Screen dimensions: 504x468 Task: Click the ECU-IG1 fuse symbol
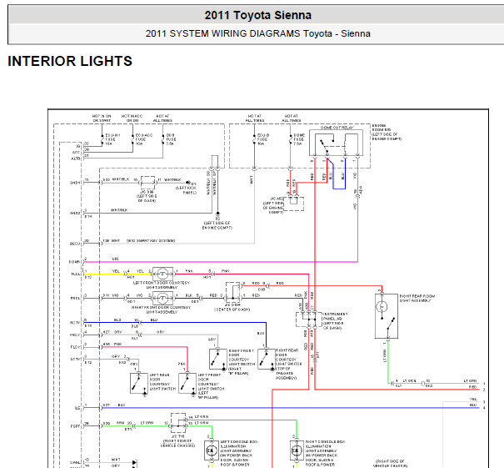click(102, 139)
